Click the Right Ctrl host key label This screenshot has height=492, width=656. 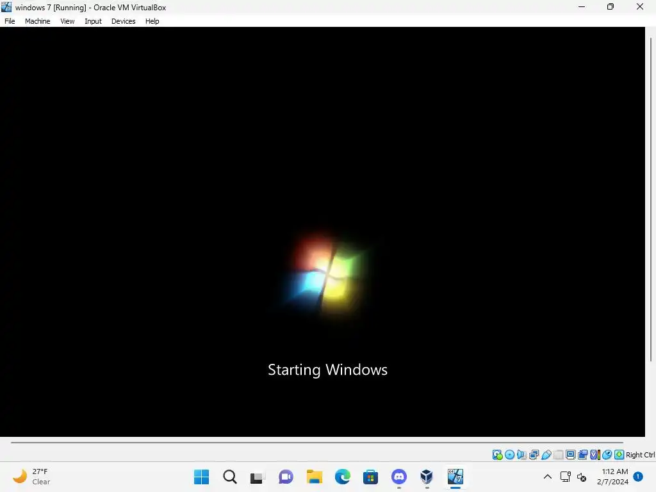pos(641,455)
